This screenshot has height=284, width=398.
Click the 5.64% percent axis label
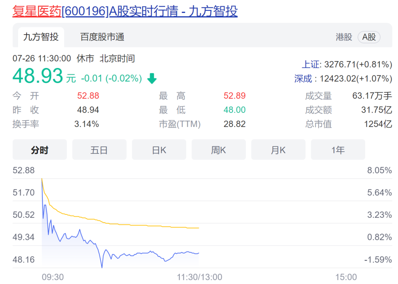[380, 192]
